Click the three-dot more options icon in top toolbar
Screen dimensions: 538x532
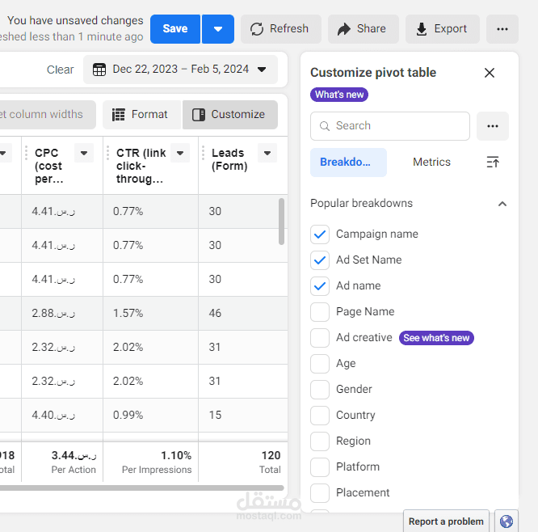click(x=502, y=29)
